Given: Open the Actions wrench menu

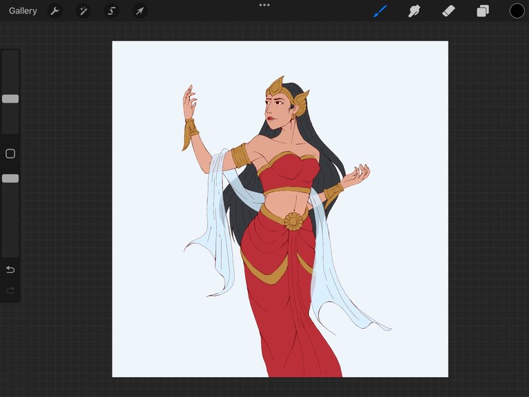Looking at the screenshot, I should pos(54,11).
